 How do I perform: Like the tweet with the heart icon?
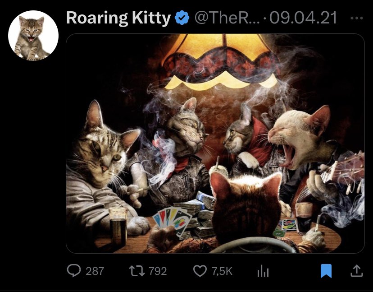200,271
